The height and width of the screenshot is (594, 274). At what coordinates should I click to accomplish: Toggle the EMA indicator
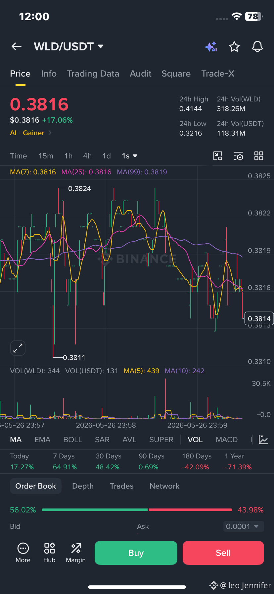click(x=42, y=440)
